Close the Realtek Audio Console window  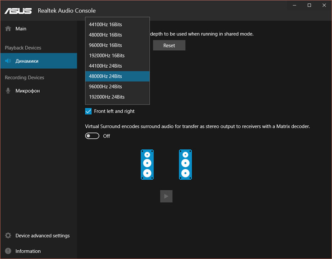[324, 5]
